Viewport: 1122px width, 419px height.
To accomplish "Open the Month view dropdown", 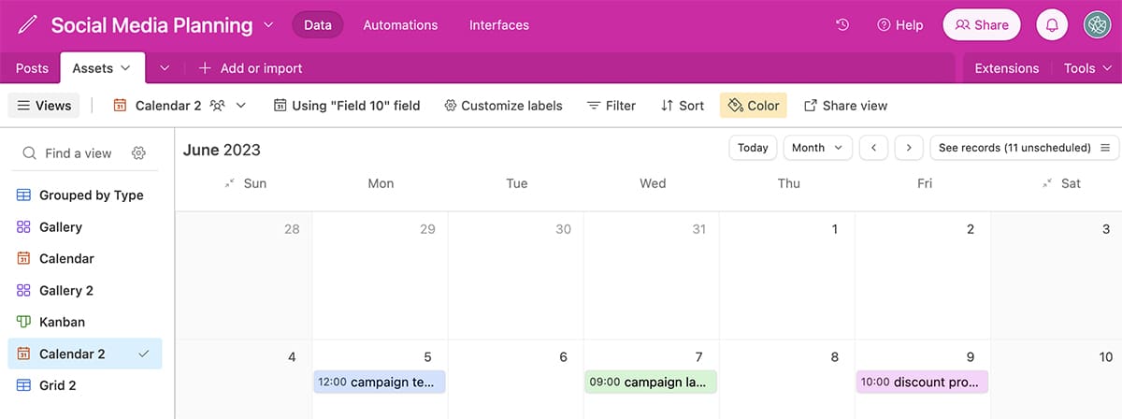I will (817, 148).
